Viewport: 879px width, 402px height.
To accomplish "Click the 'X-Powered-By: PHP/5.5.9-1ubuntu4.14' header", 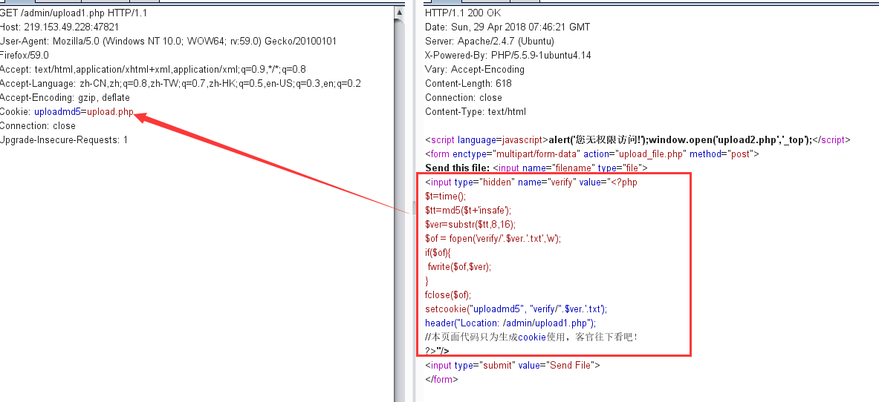I will coord(508,56).
